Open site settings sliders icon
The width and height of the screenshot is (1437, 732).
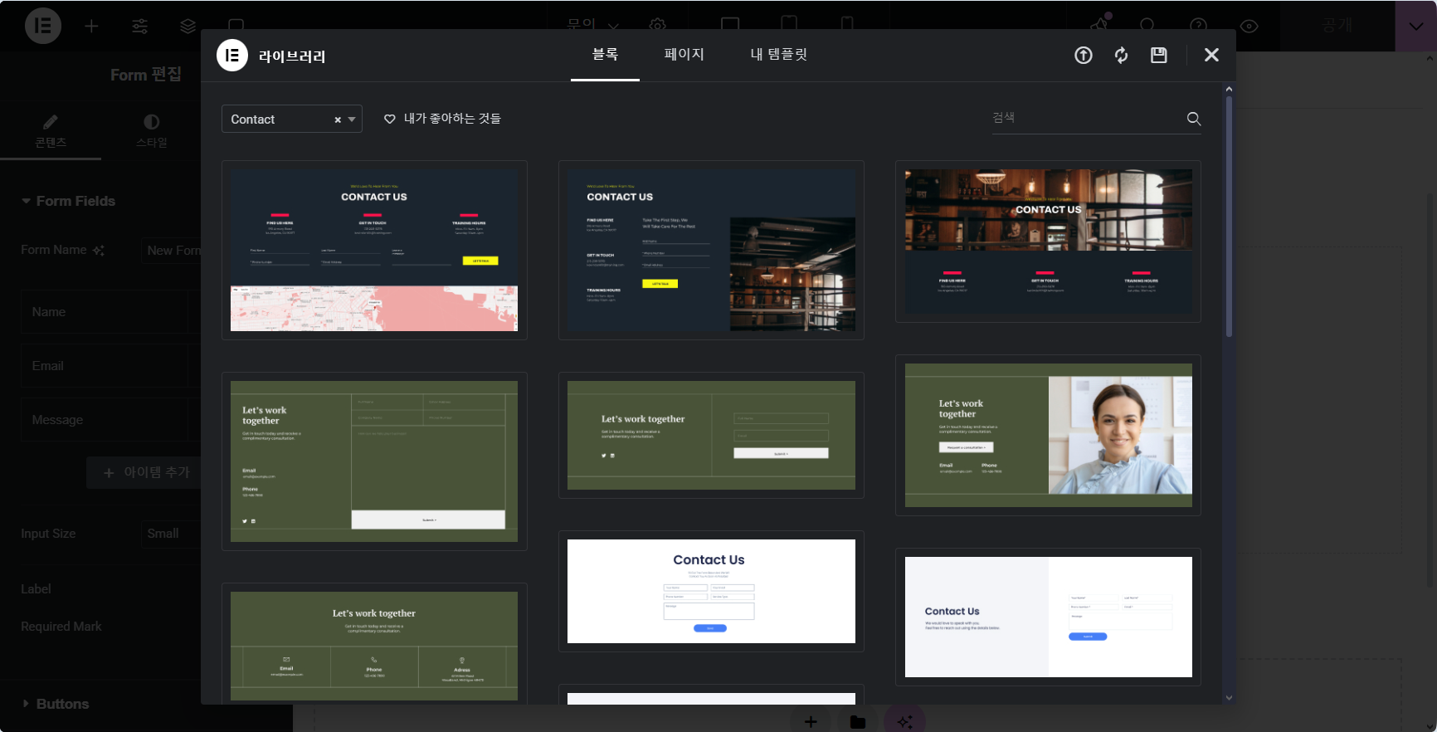tap(140, 26)
